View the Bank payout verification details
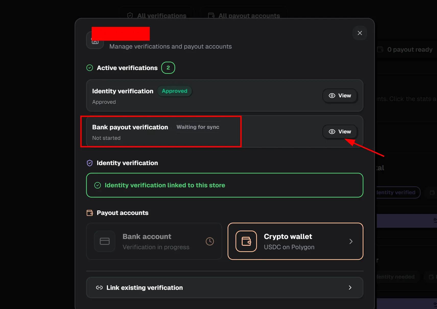 pyautogui.click(x=340, y=132)
